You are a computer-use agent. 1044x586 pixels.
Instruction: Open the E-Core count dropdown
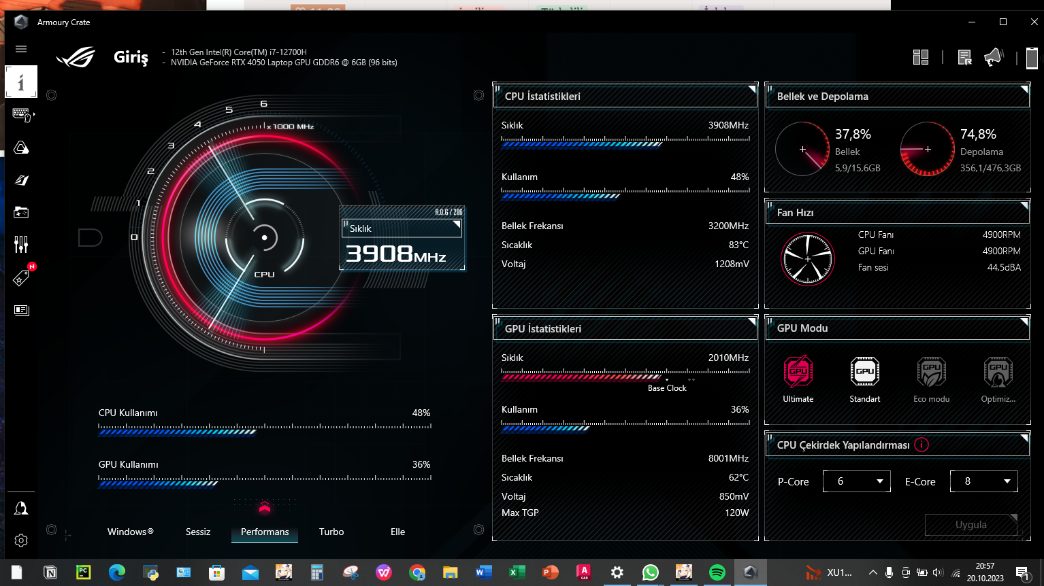click(984, 481)
